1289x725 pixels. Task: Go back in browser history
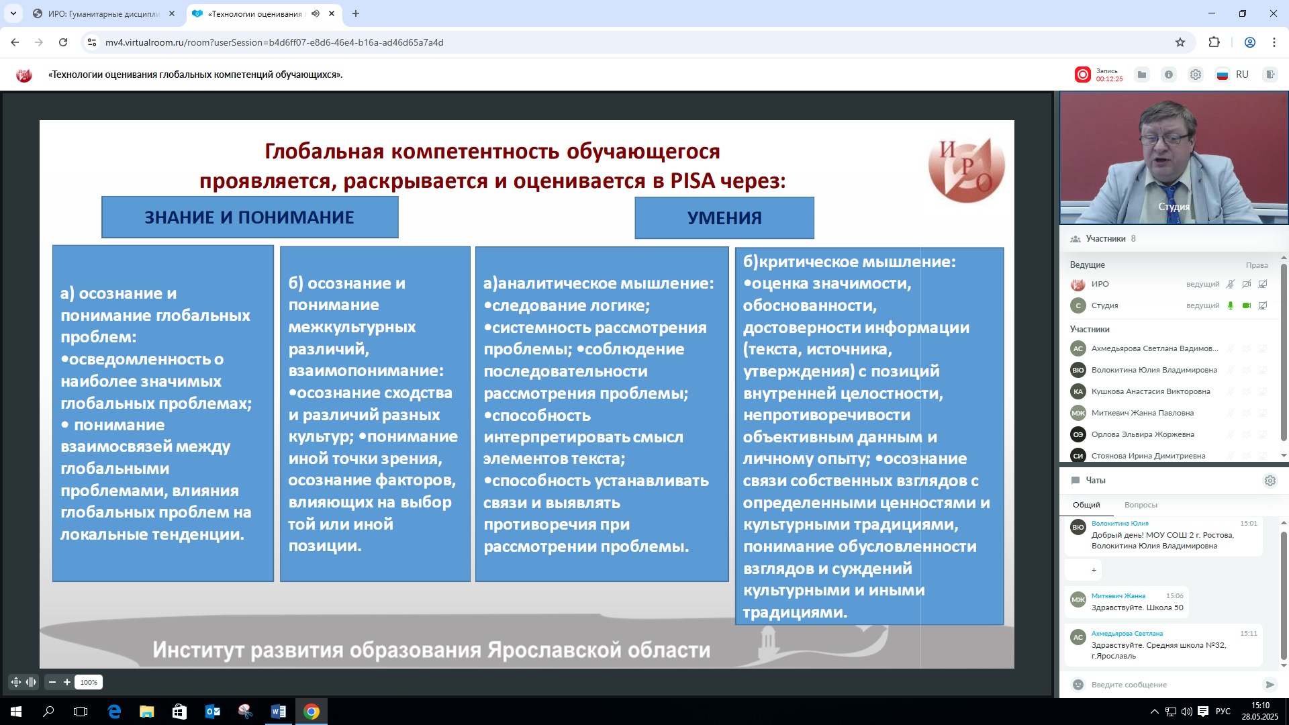pos(15,42)
